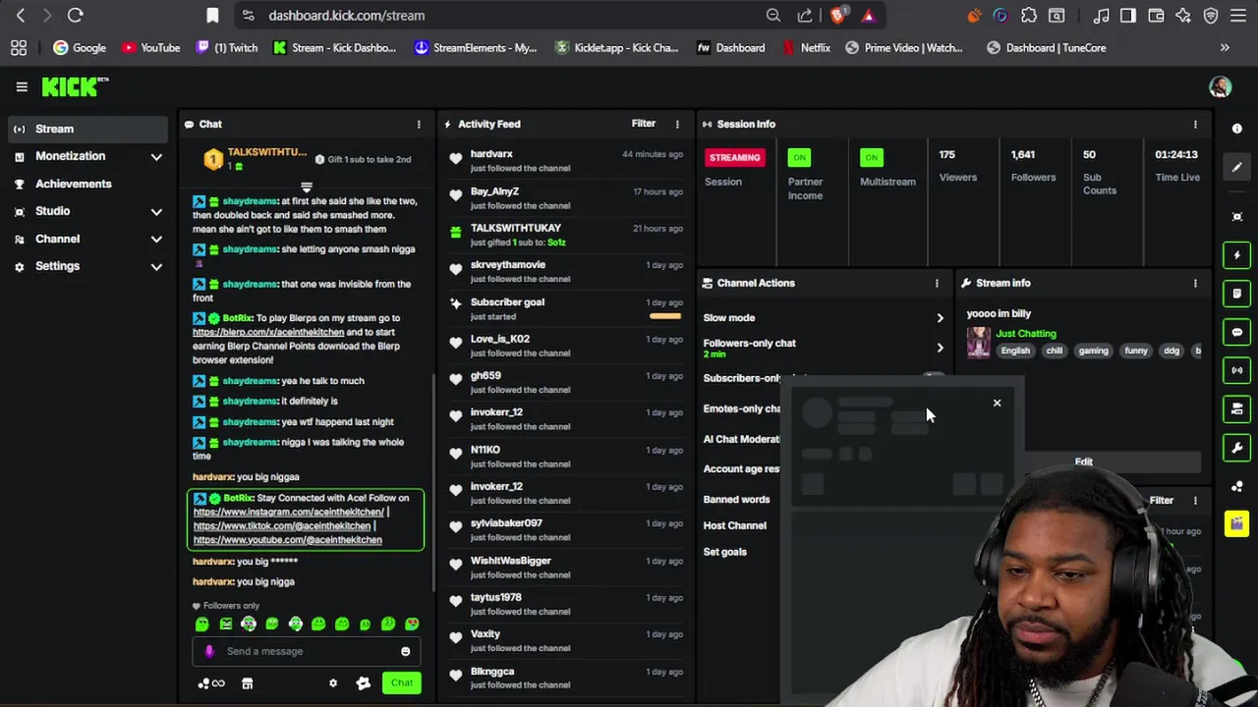The image size is (1258, 707).
Task: Open the (1) Twitch bookmark
Action: pyautogui.click(x=226, y=47)
